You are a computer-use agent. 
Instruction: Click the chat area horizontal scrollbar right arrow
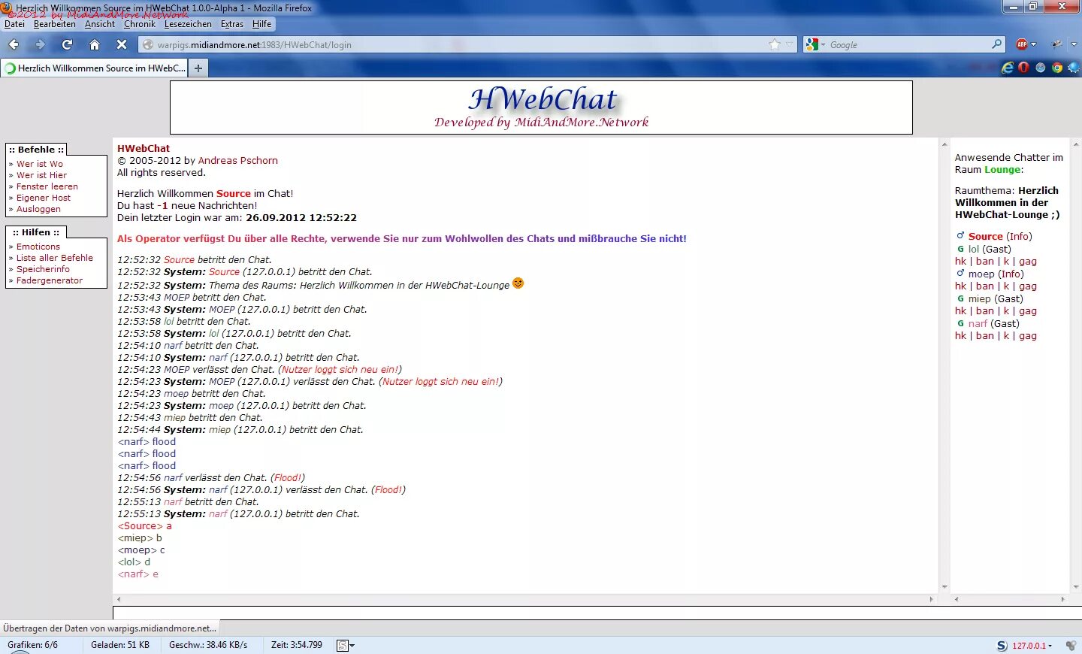932,599
